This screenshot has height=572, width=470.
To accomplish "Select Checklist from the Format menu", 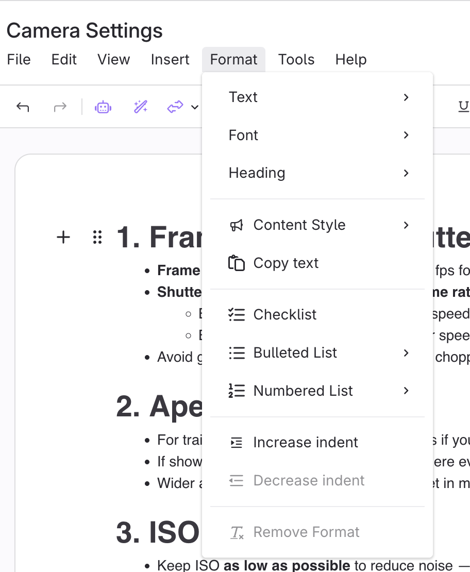I will tap(284, 314).
